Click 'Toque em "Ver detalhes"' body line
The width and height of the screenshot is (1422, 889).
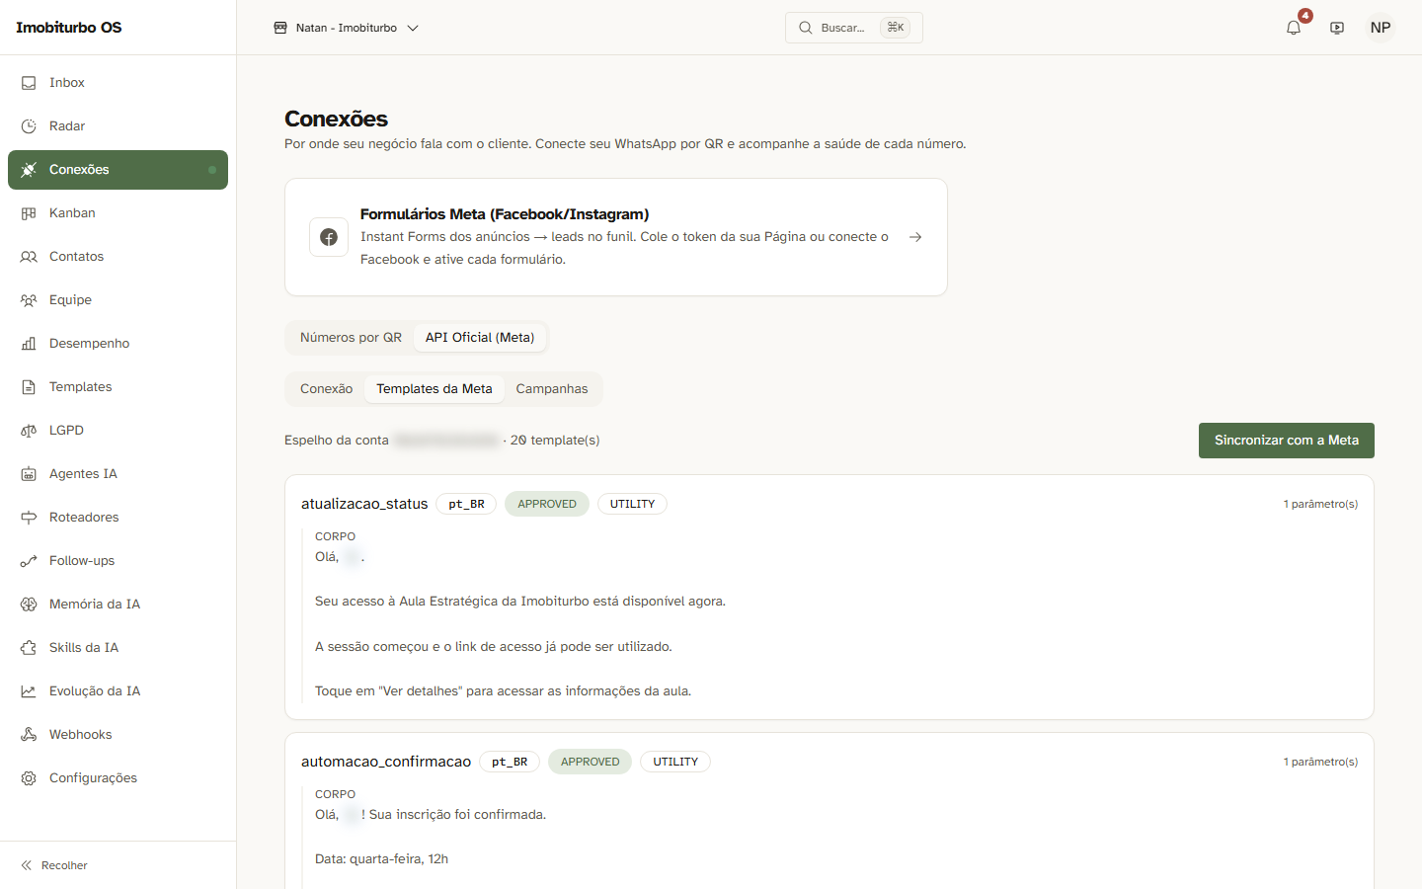[503, 691]
